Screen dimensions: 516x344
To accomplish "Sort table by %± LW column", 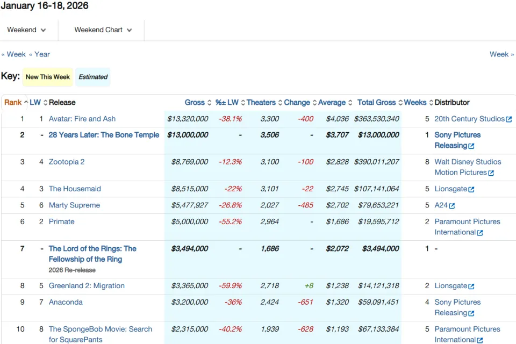I will tap(230, 102).
